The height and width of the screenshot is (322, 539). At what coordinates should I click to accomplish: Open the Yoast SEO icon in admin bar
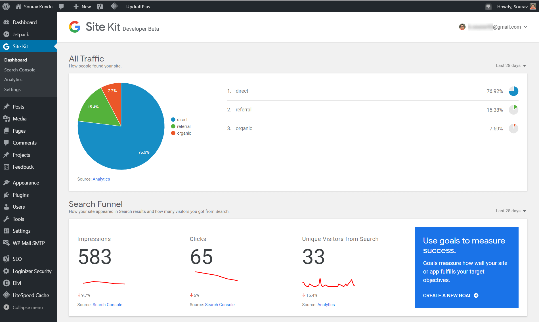point(100,6)
